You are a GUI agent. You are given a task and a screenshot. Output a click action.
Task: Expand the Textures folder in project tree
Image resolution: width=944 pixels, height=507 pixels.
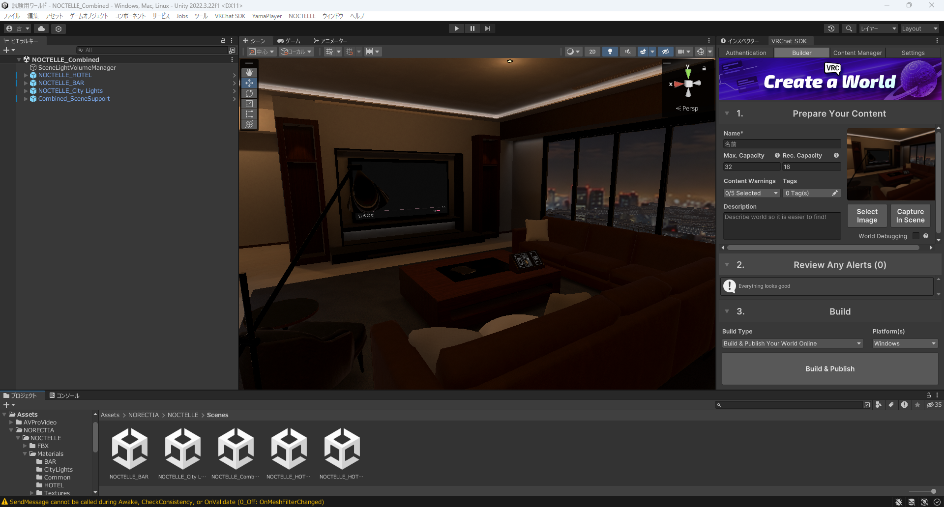[x=32, y=493]
